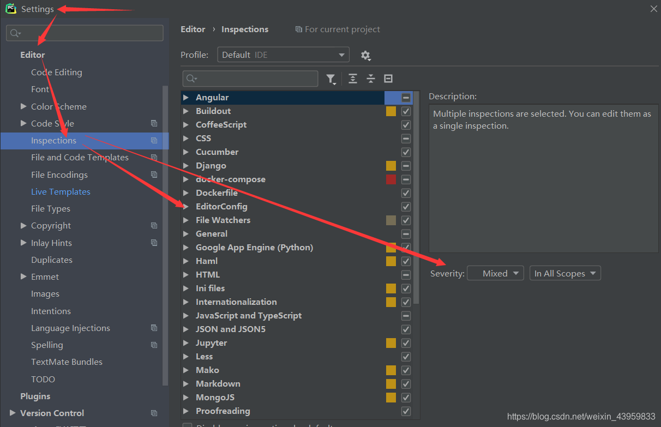This screenshot has width=661, height=427.
Task: Click the search icon in settings search
Action: (x=15, y=33)
